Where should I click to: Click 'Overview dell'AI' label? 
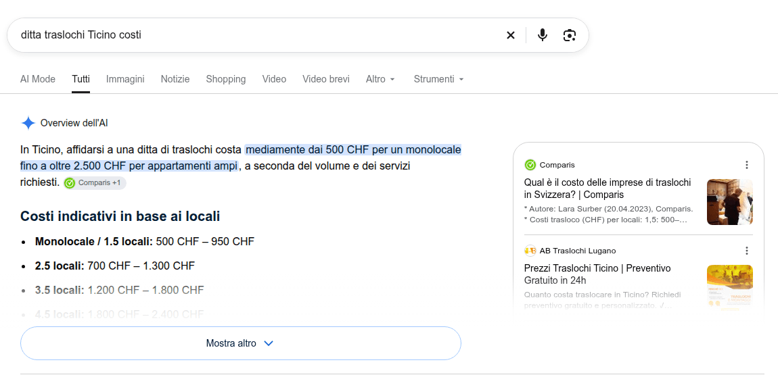[x=74, y=123]
